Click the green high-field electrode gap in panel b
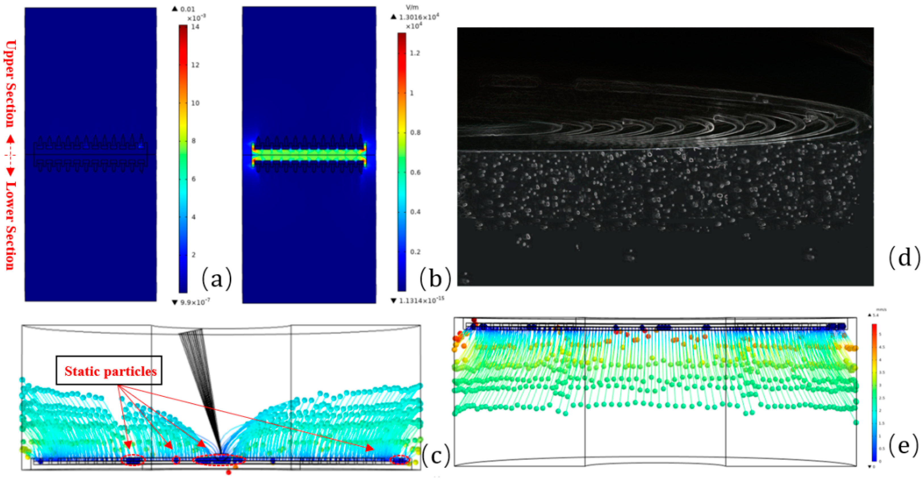The width and height of the screenshot is (924, 479). pos(309,155)
